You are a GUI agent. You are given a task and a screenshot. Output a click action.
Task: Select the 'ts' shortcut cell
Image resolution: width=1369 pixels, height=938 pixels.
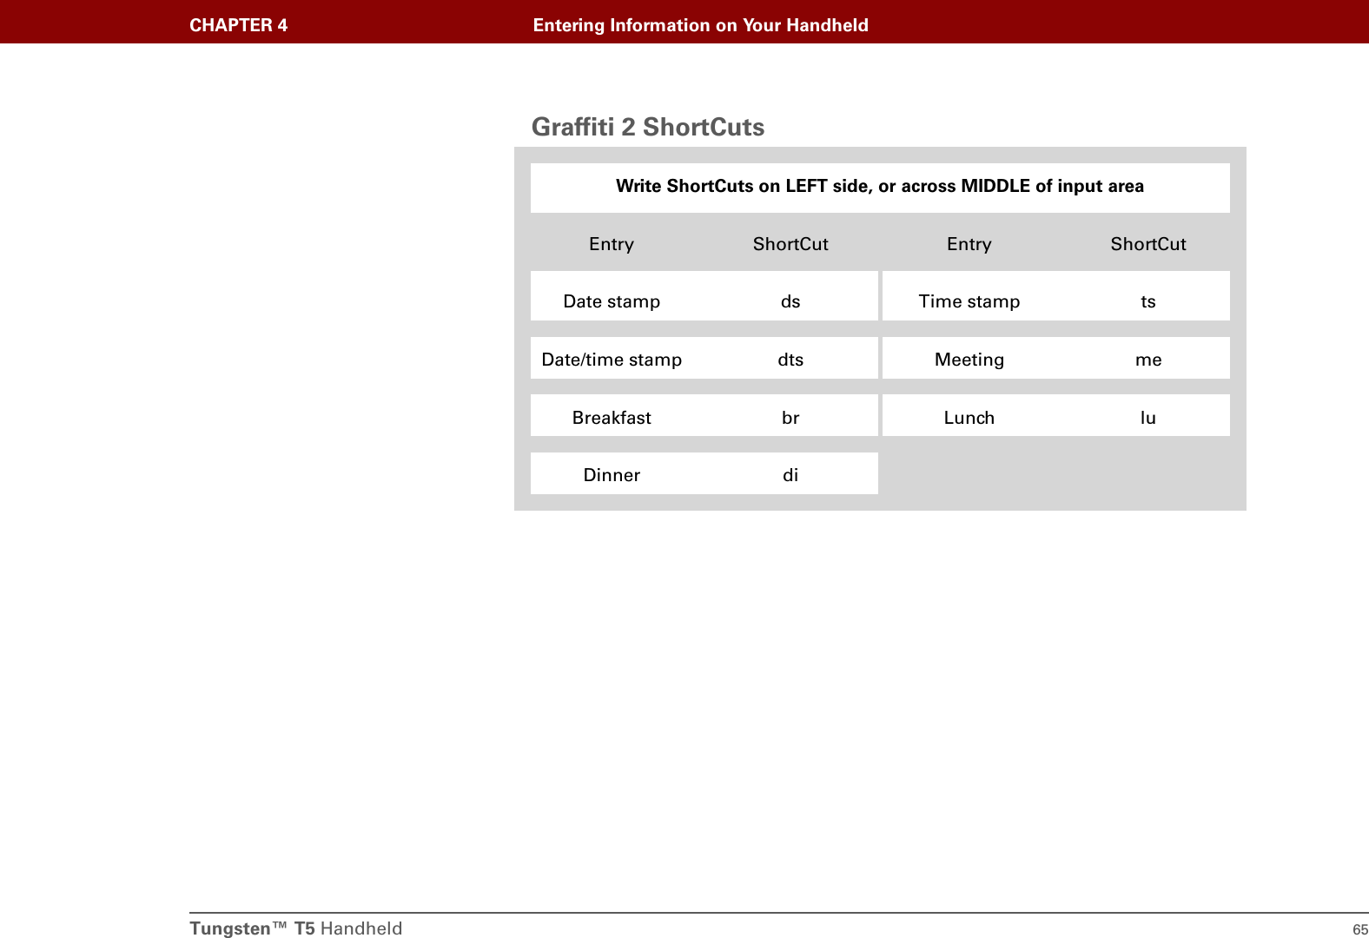click(1148, 301)
